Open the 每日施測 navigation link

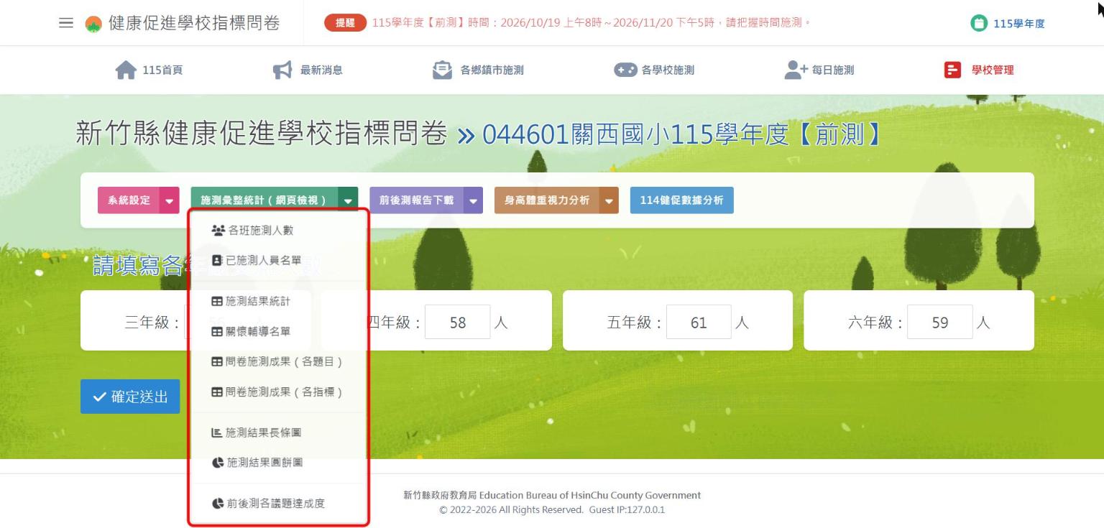tap(819, 70)
